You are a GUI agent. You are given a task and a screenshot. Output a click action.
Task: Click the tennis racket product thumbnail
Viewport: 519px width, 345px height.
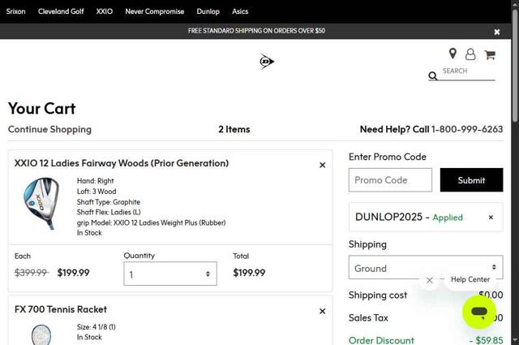pyautogui.click(x=41, y=334)
